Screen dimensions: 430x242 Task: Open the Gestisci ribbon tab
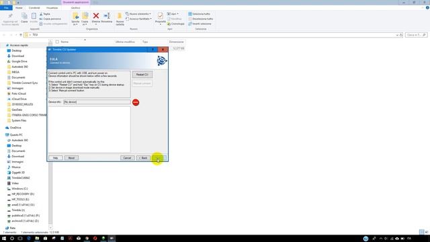click(x=76, y=7)
